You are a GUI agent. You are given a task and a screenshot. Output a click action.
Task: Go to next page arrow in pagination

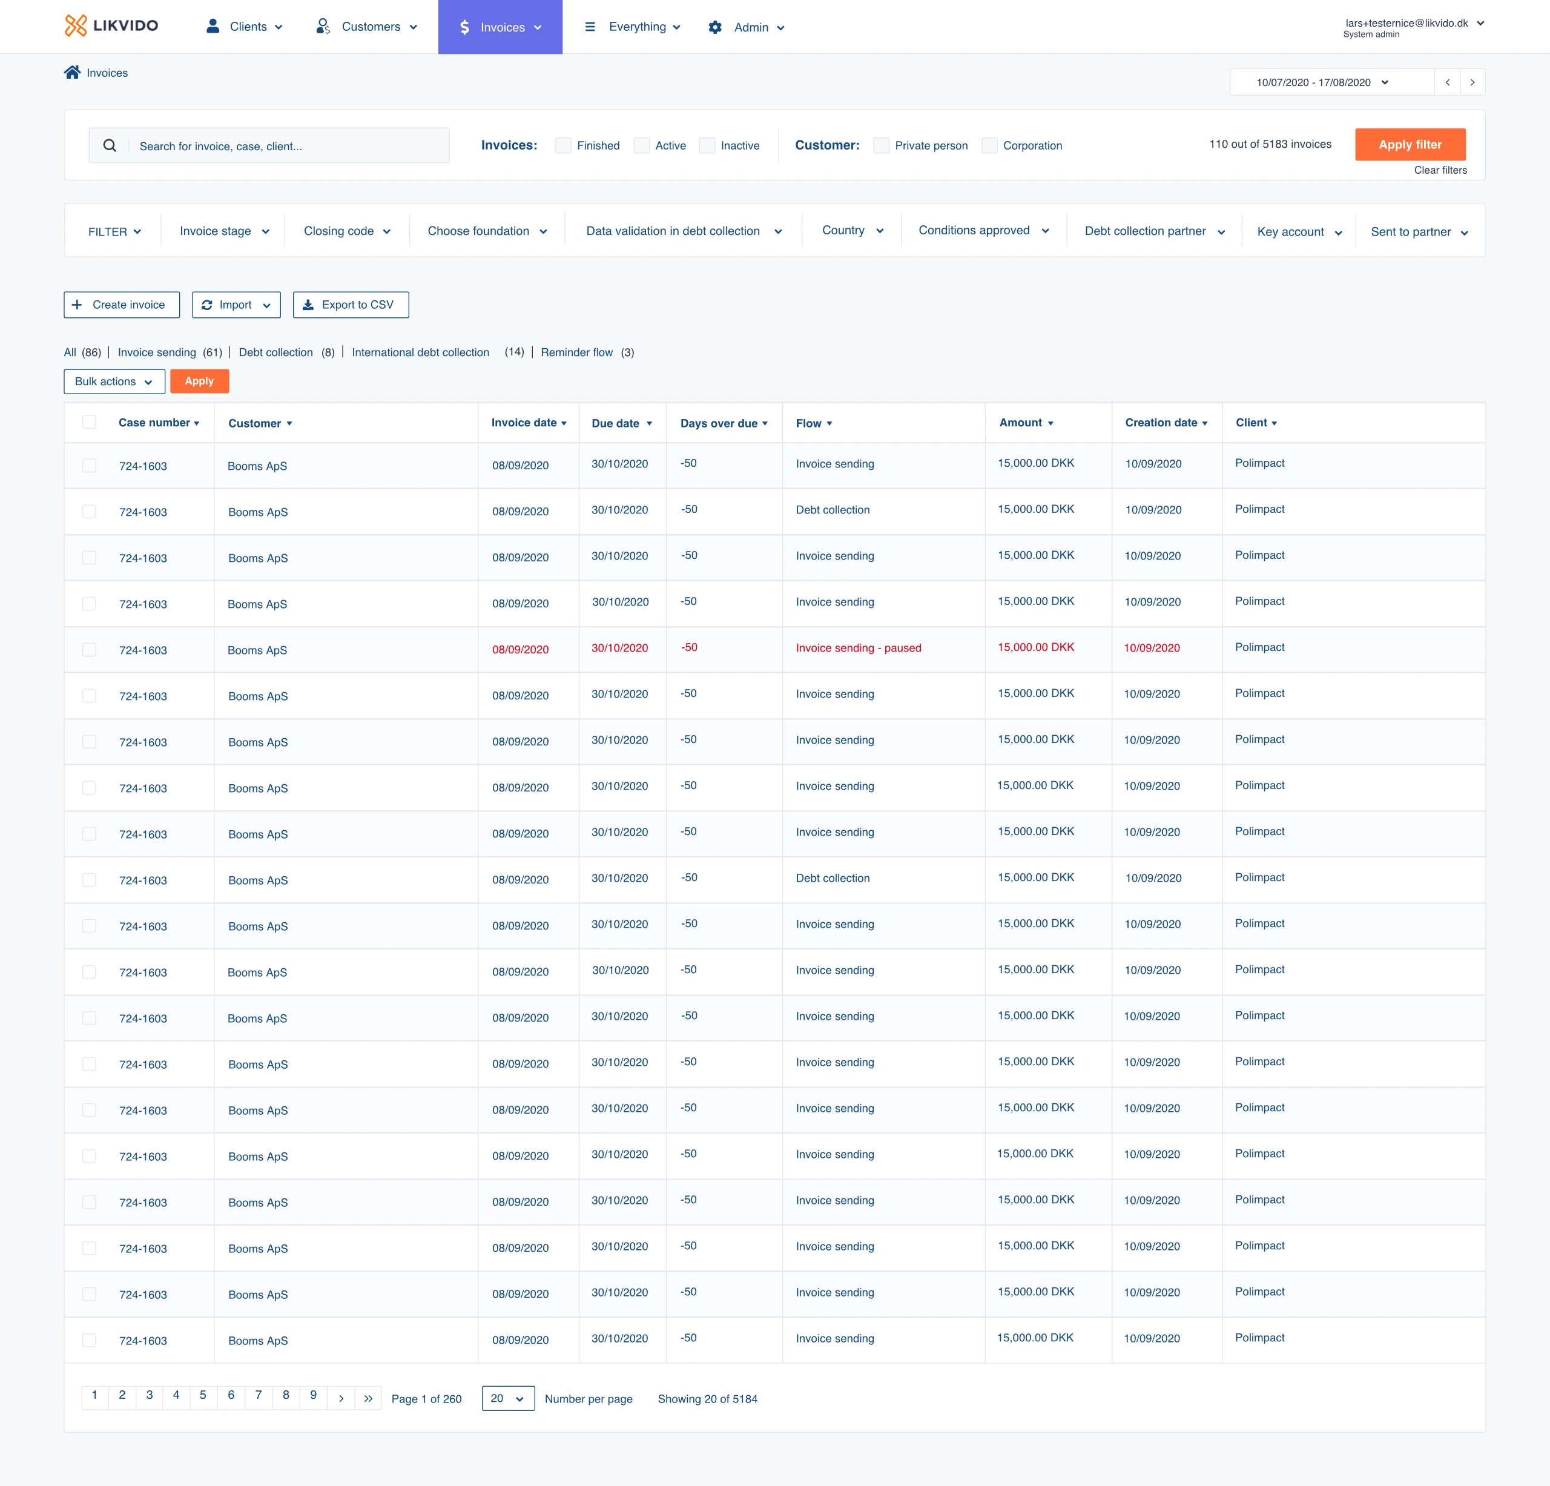click(341, 1398)
